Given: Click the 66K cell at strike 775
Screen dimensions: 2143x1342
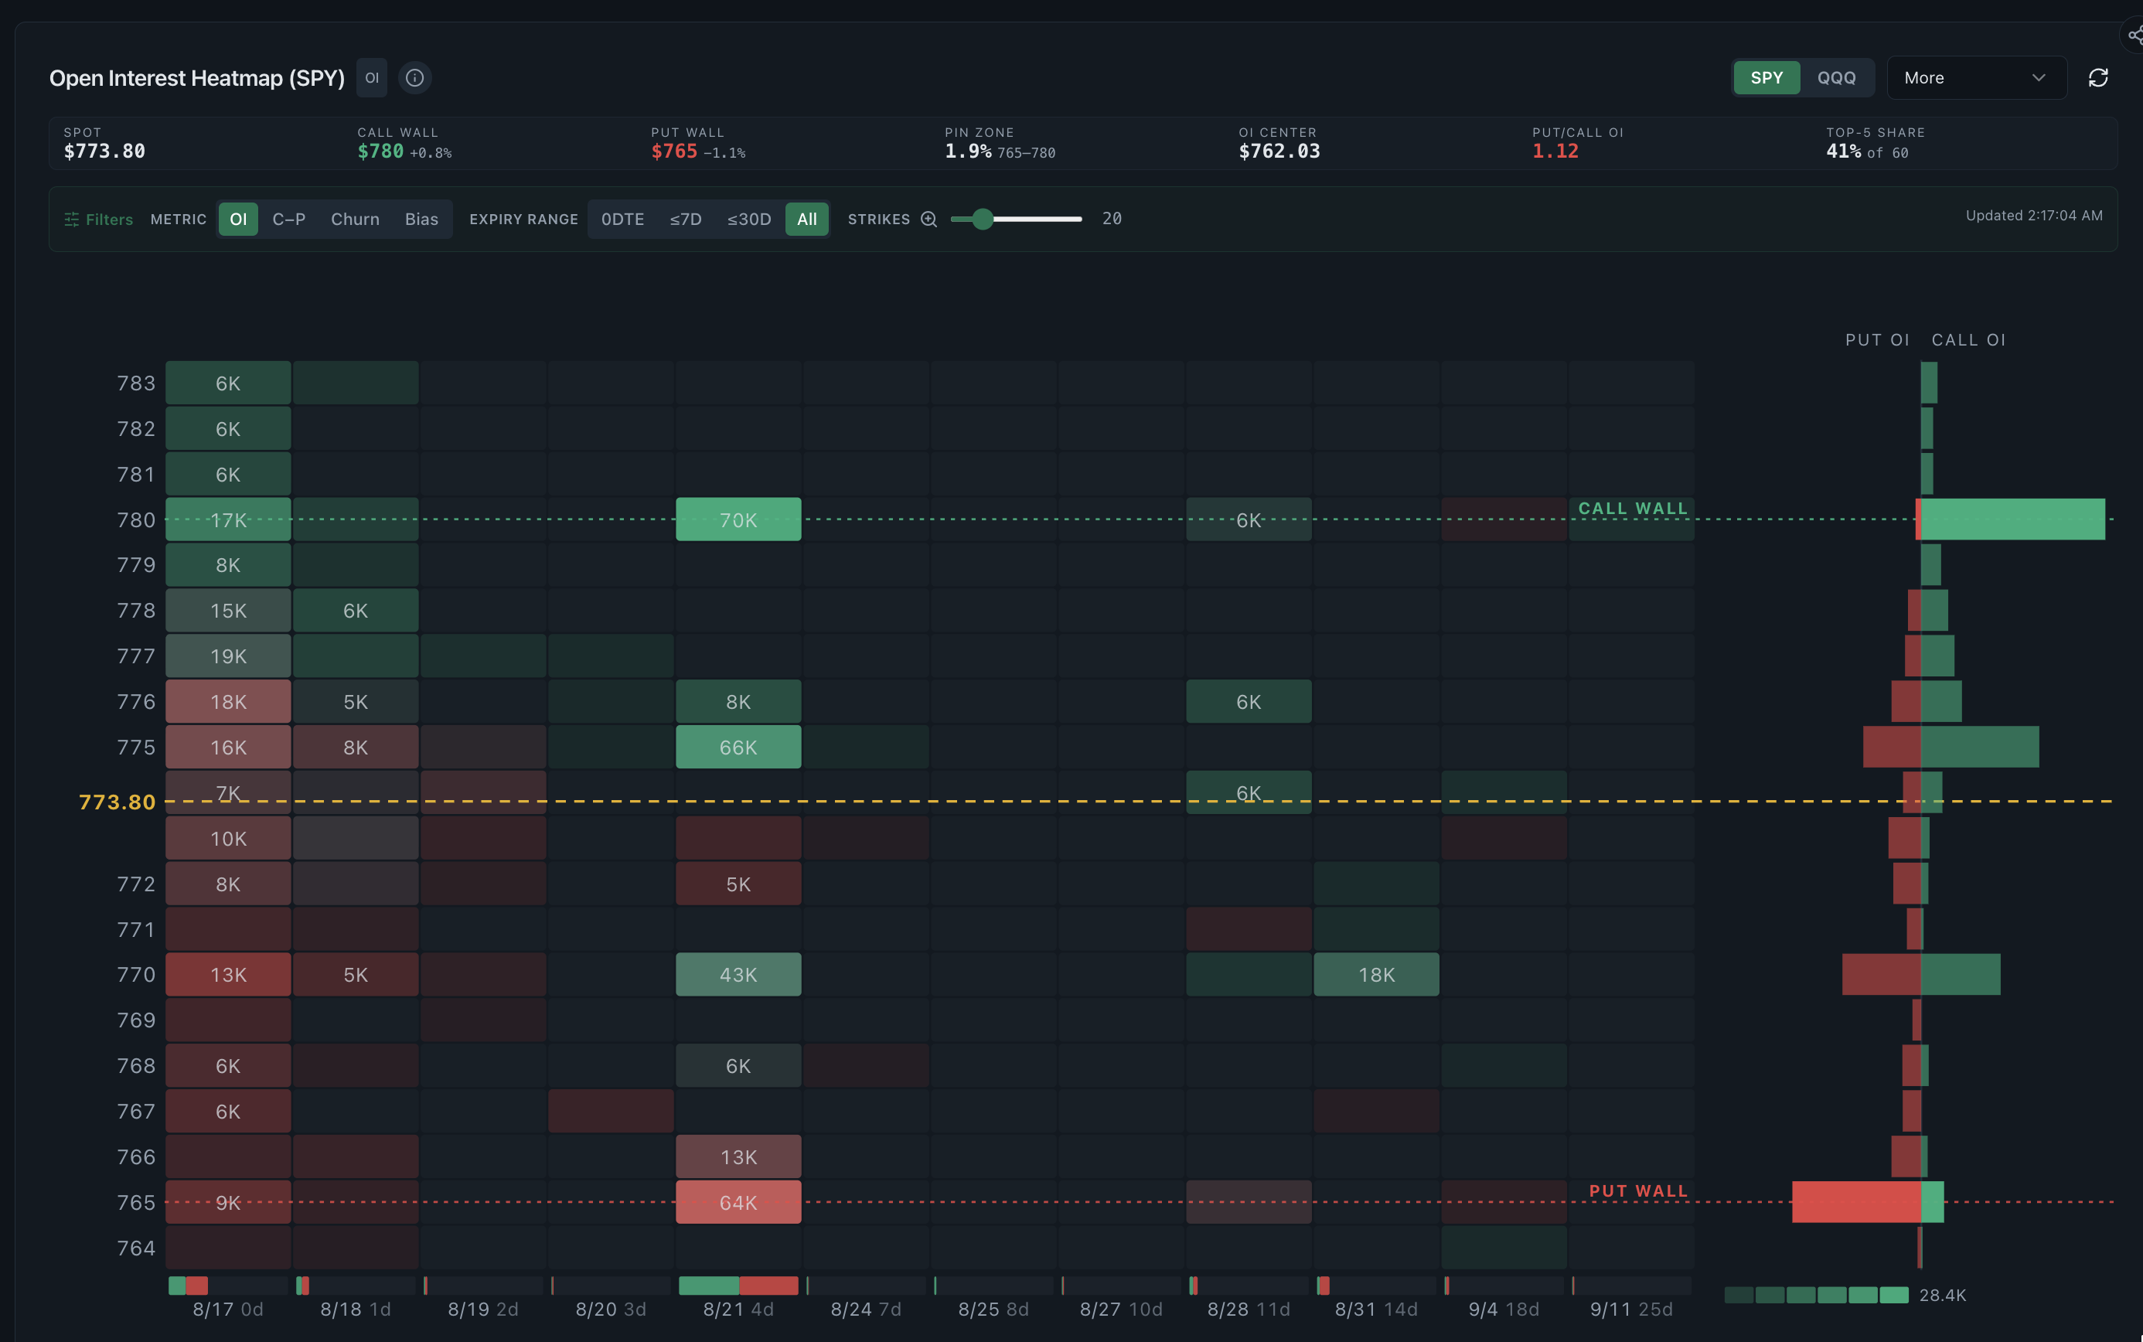Looking at the screenshot, I should pos(738,748).
